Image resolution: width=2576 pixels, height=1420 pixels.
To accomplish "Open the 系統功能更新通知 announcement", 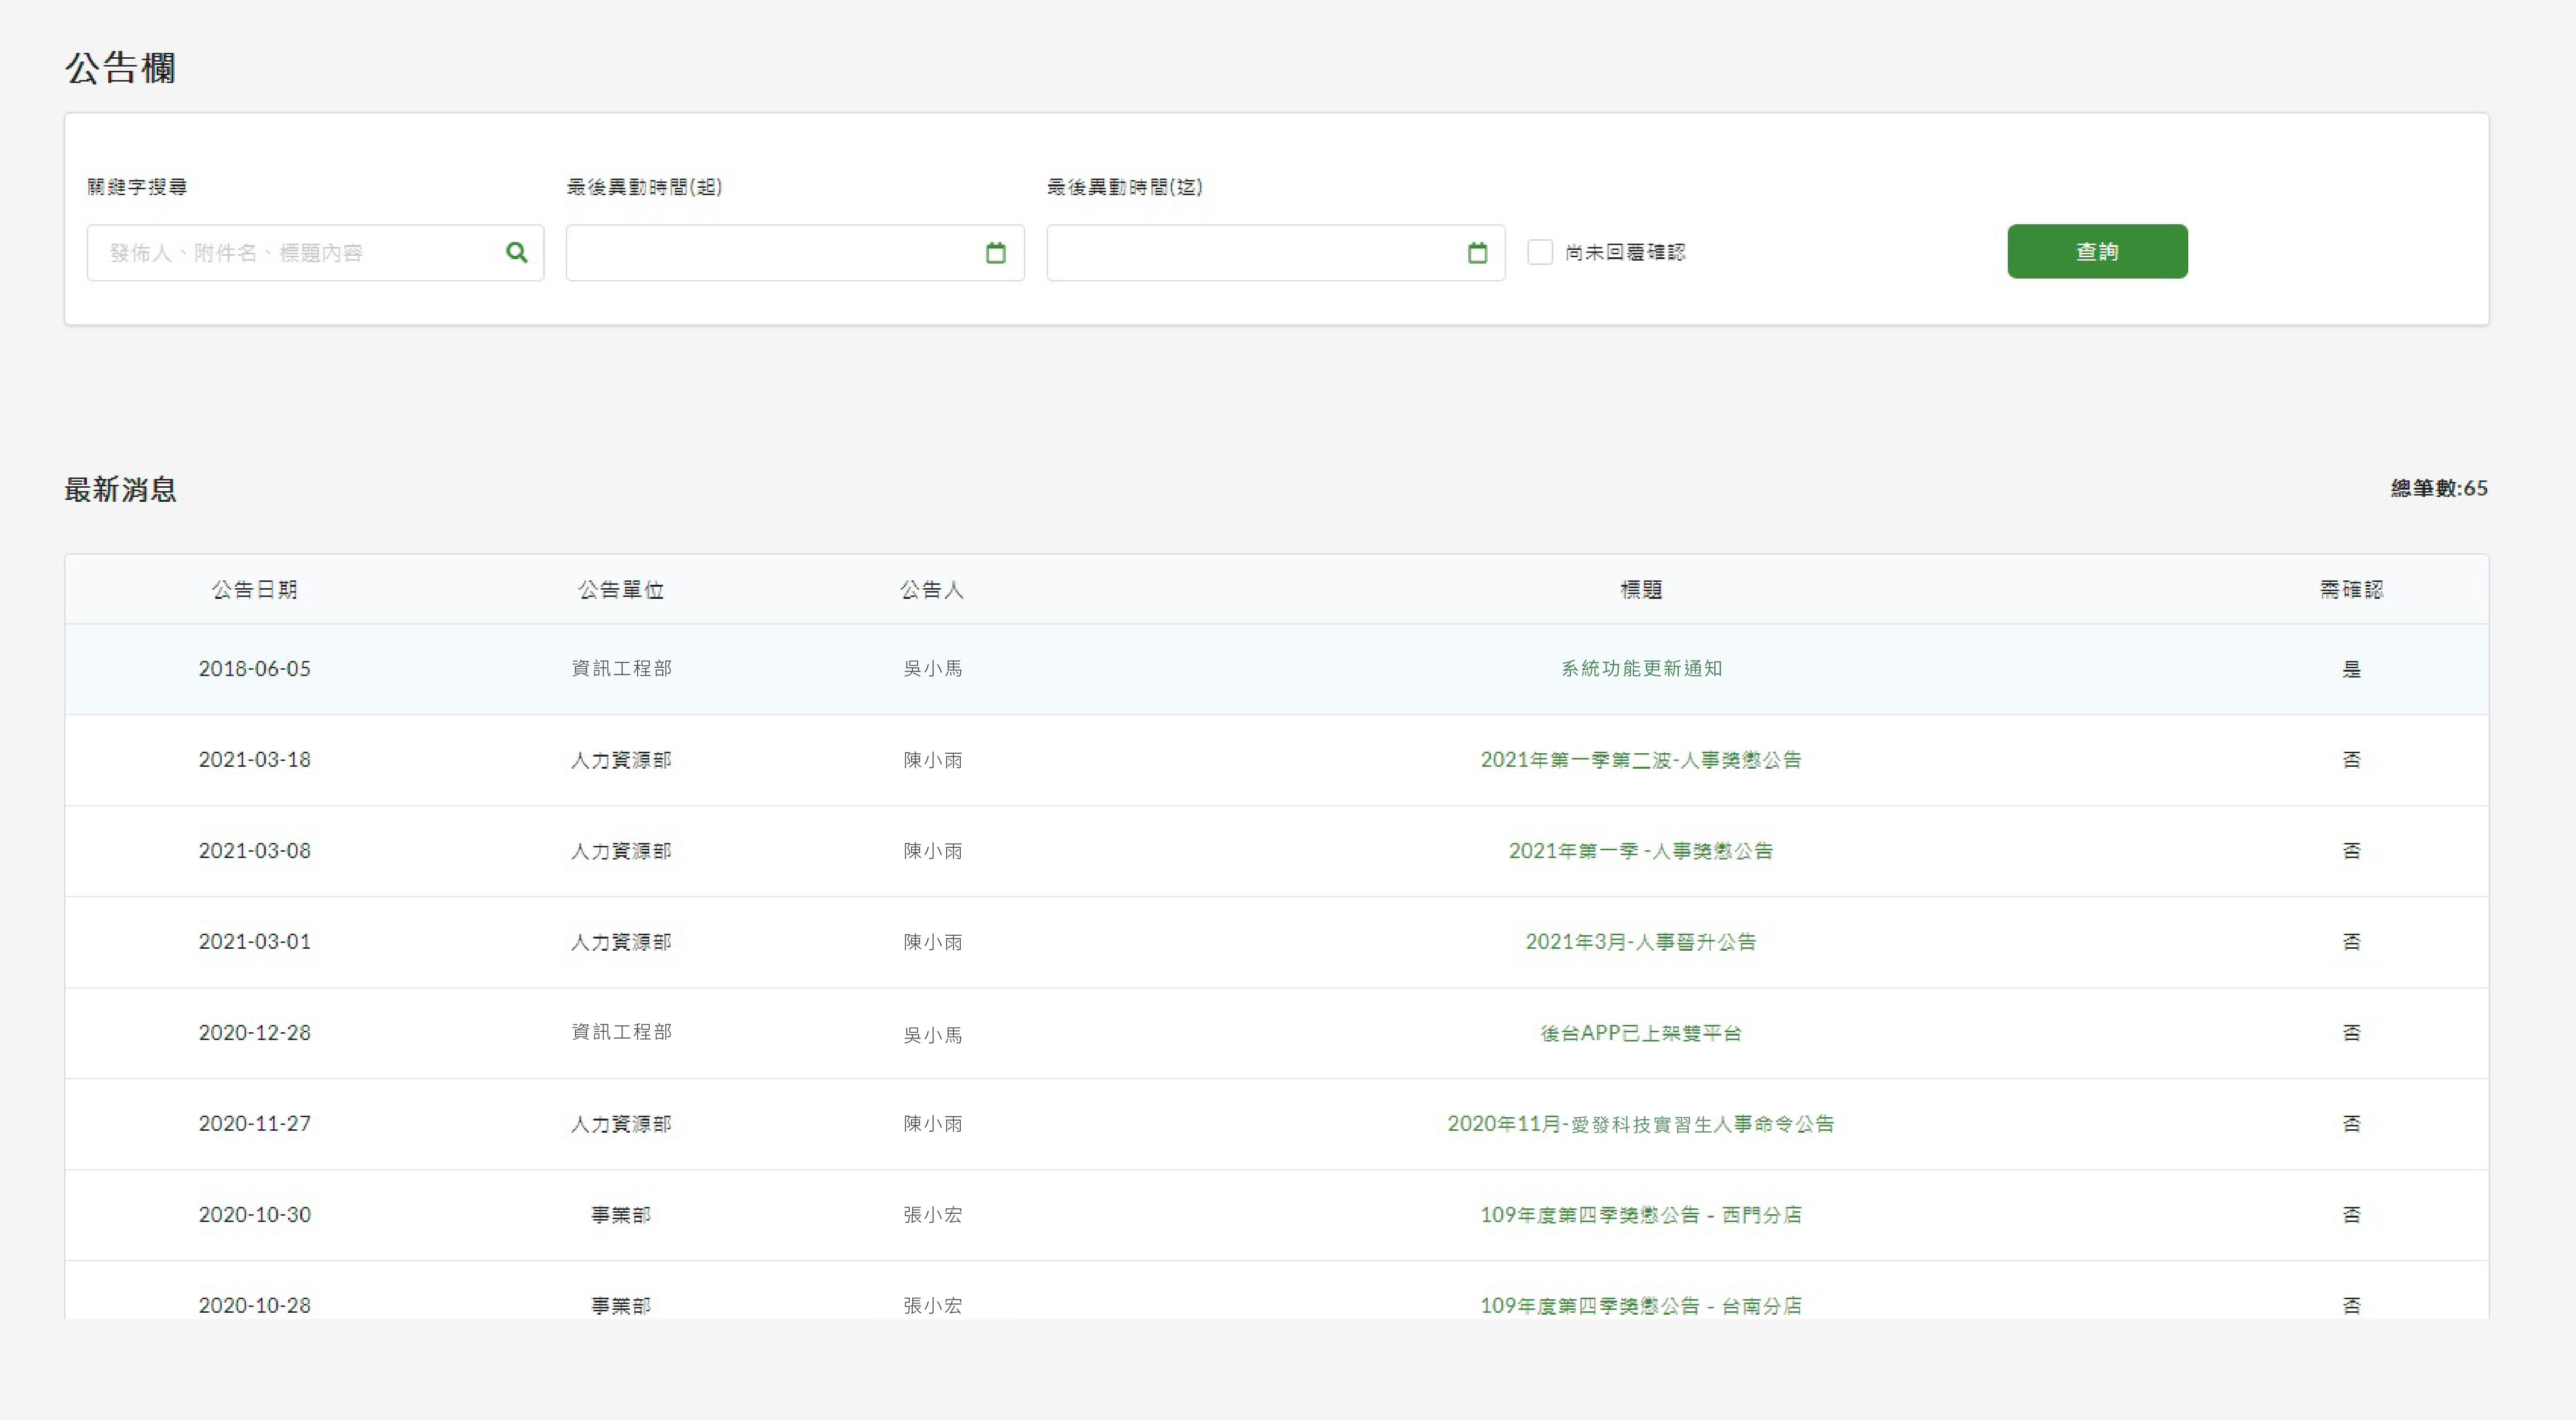I will point(1641,669).
